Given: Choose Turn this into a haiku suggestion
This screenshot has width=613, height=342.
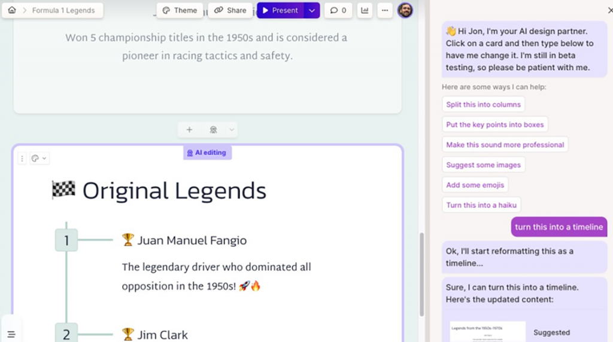Looking at the screenshot, I should 481,205.
